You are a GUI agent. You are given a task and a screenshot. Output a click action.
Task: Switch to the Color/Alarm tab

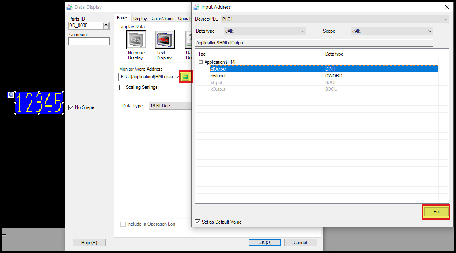tap(162, 19)
